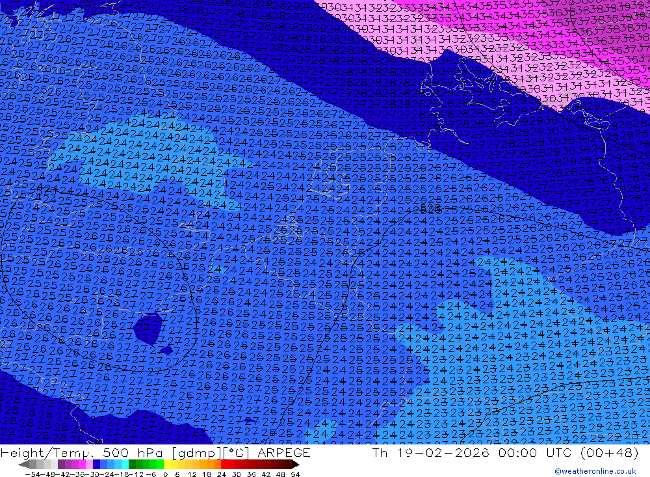The image size is (650, 477).
Task: Click the cyan swatch in the color legend
Action: click(125, 465)
